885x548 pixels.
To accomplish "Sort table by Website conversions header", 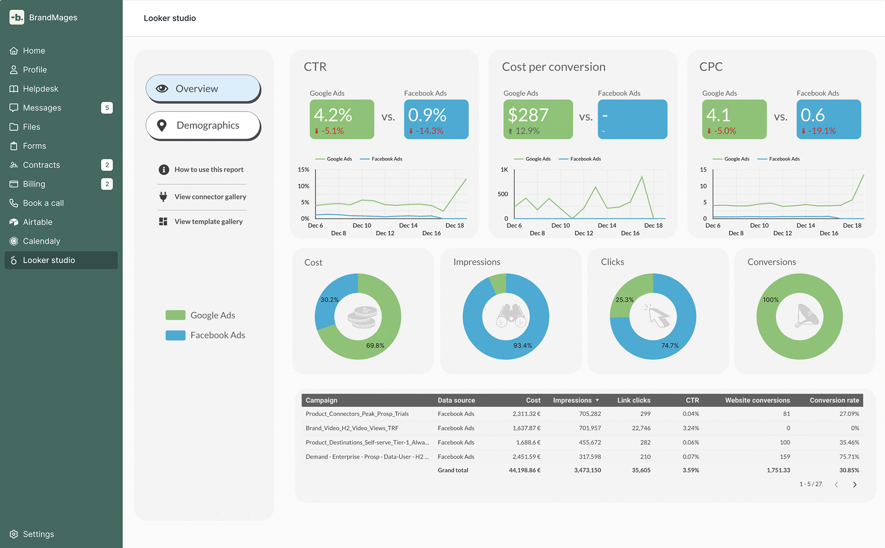I will 757,400.
